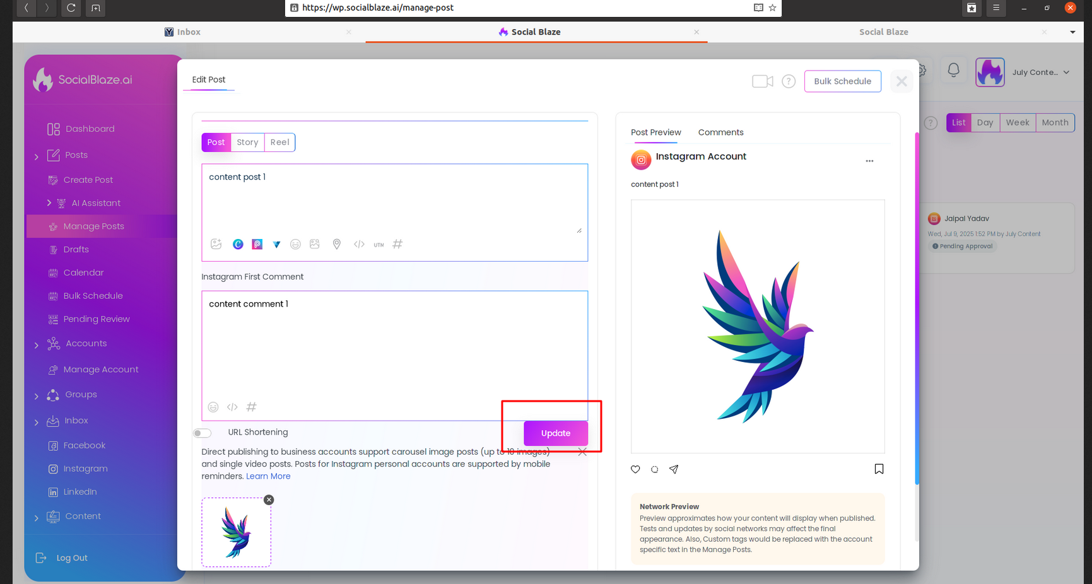Screen dimensions: 1092x584
Task: Open the browser tab list dropdown arrow
Action: (x=1072, y=32)
